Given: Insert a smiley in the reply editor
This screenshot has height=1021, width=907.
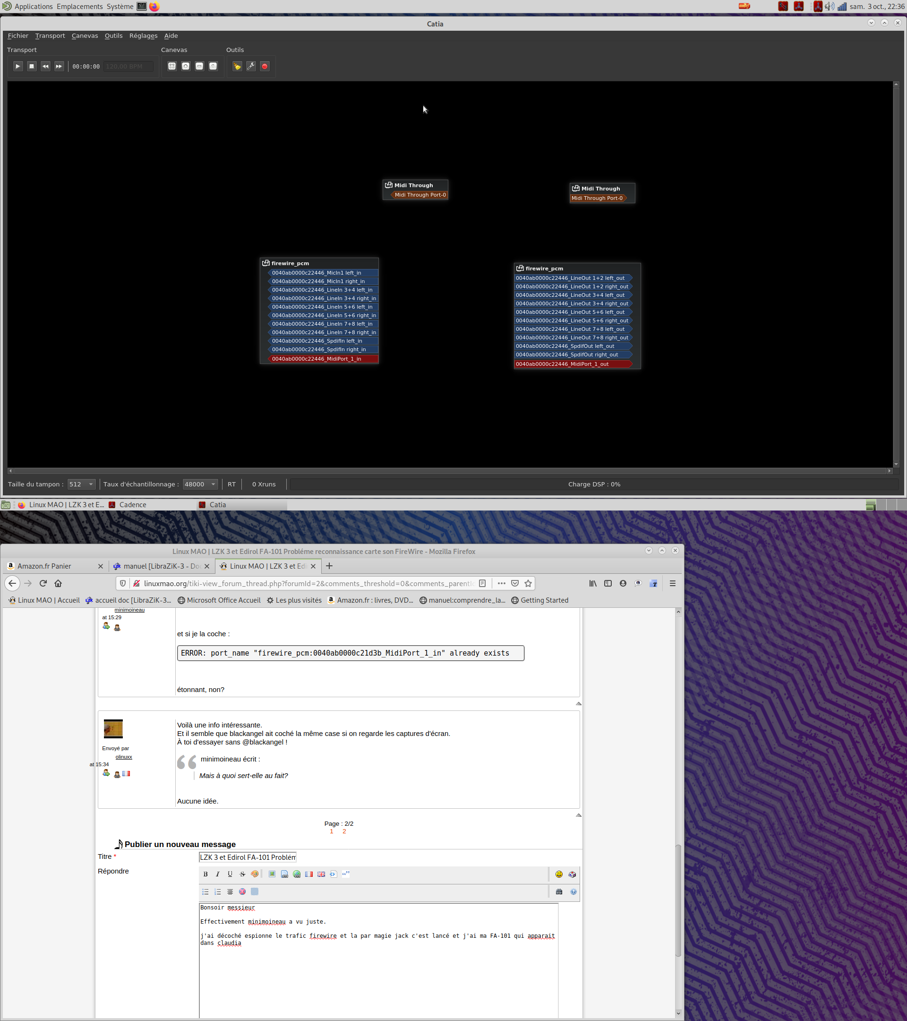Looking at the screenshot, I should [558, 874].
